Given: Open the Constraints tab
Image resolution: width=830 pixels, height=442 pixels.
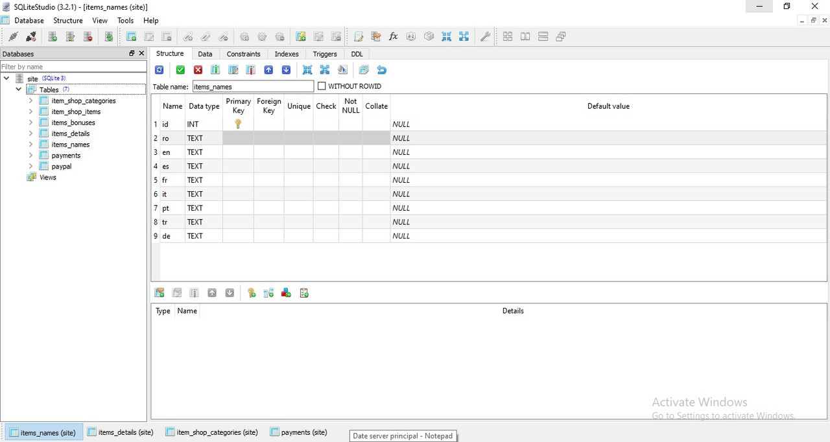Looking at the screenshot, I should click(243, 54).
